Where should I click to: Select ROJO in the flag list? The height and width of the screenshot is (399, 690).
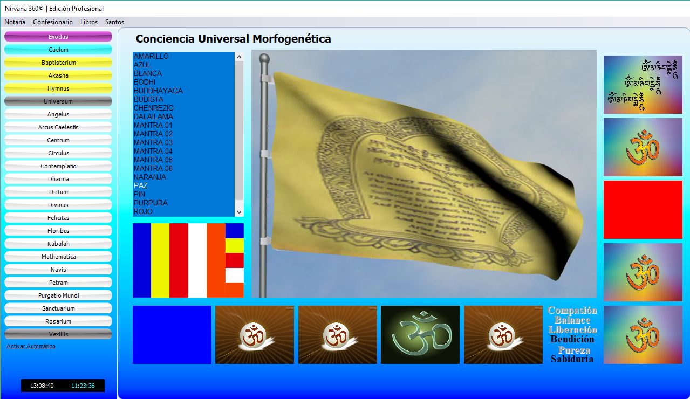pyautogui.click(x=184, y=211)
